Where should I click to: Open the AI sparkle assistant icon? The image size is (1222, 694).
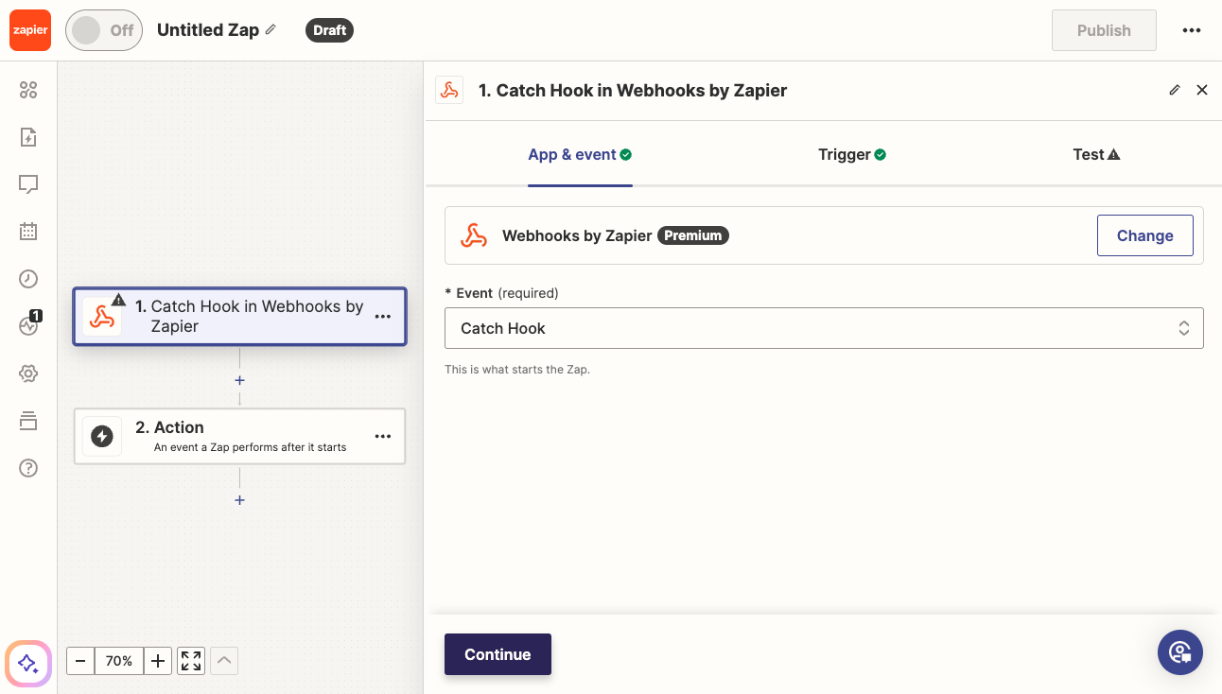point(28,663)
